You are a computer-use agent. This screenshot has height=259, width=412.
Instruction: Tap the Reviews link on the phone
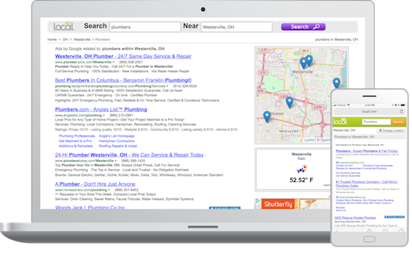coord(340,207)
